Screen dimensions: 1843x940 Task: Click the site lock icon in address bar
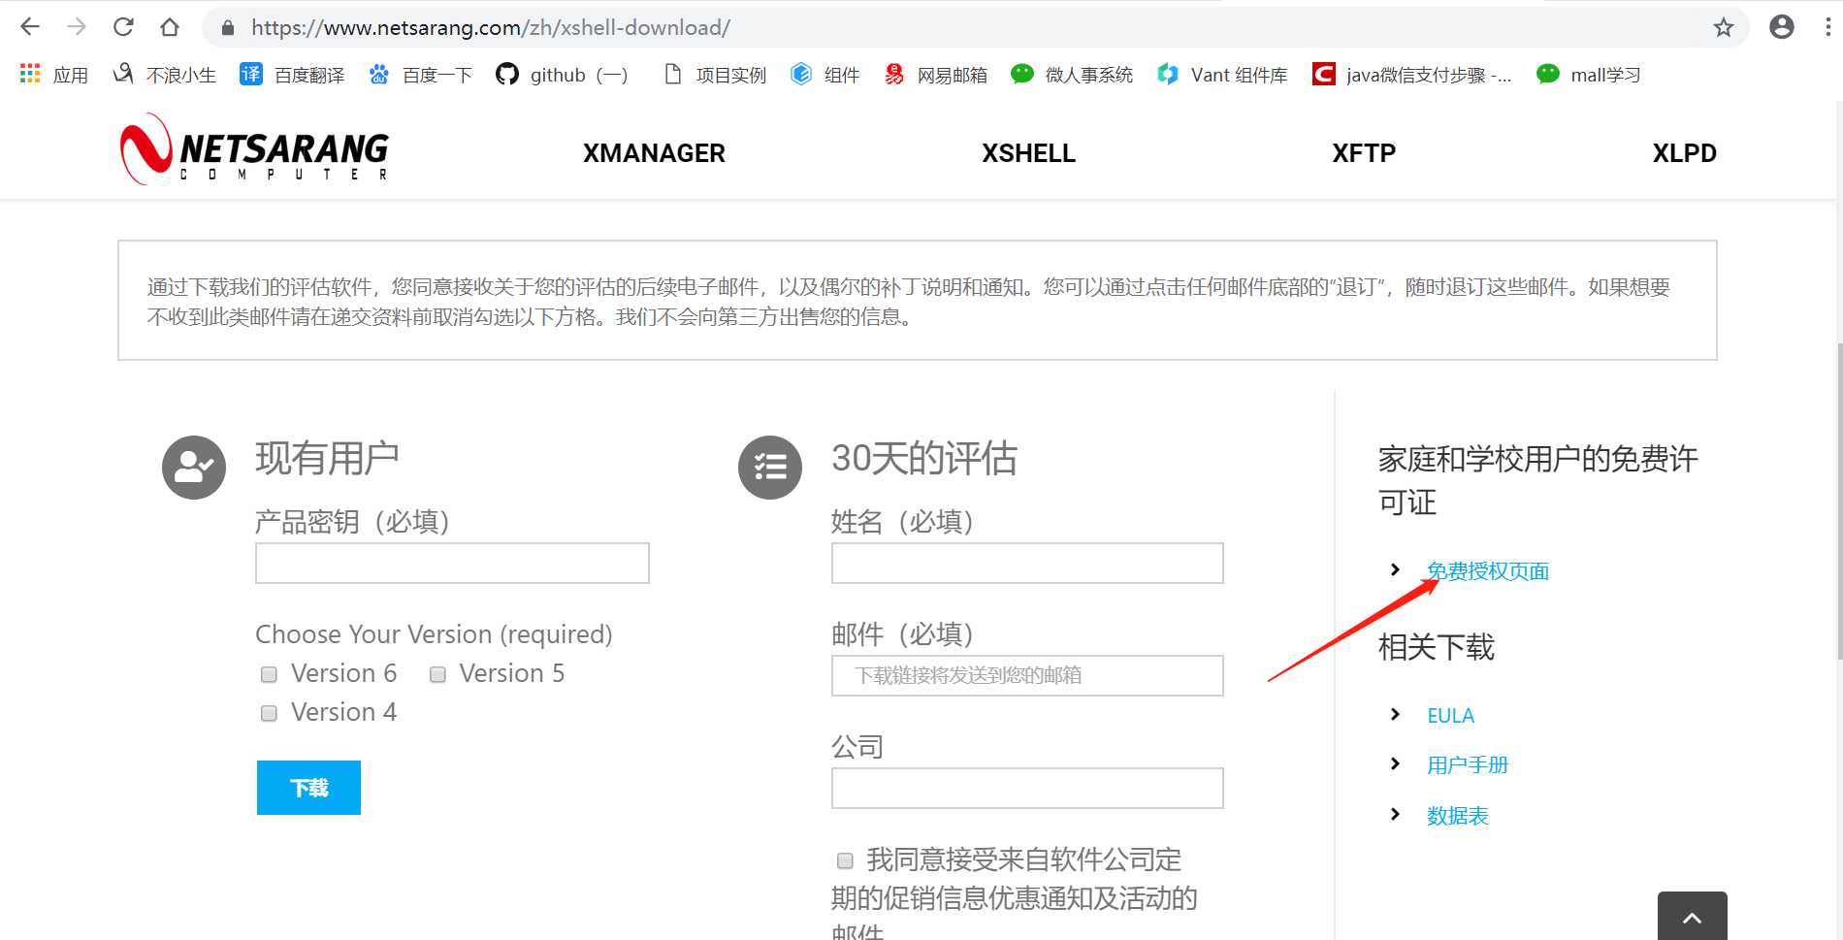228,28
